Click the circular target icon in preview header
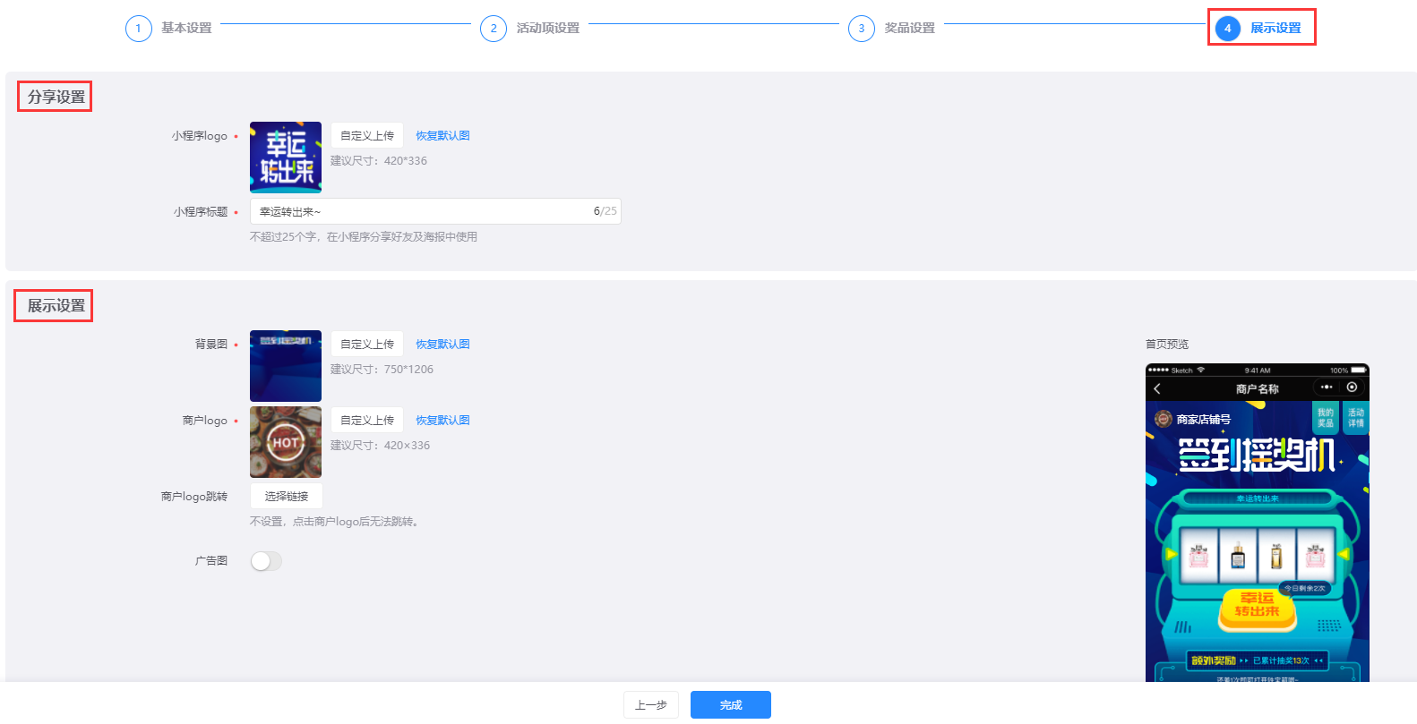 click(x=1352, y=388)
